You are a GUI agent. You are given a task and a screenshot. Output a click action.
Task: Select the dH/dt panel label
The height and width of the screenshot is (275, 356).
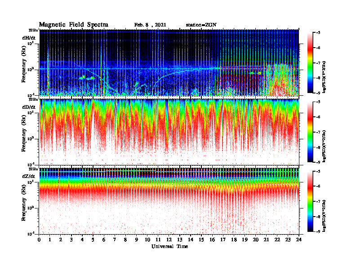29,38
